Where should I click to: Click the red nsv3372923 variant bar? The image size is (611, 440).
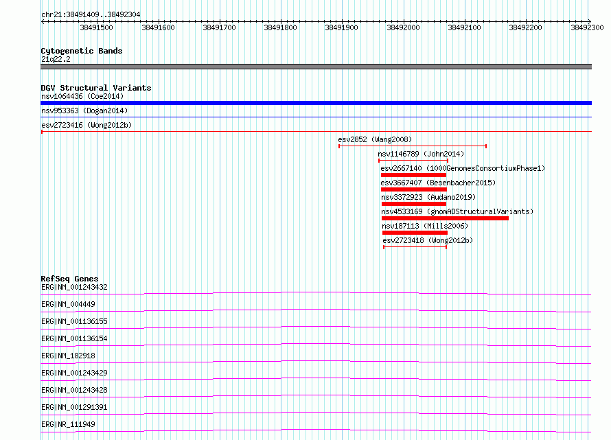coord(414,204)
